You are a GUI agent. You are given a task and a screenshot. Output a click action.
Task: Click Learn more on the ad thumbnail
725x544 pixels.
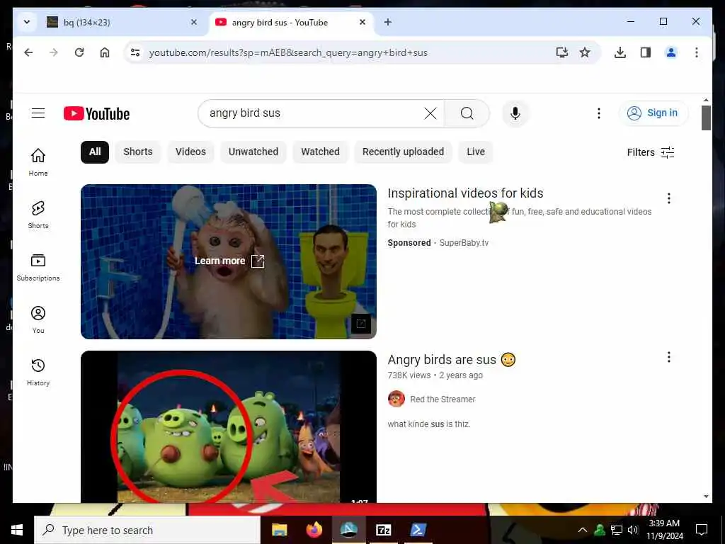pyautogui.click(x=229, y=261)
